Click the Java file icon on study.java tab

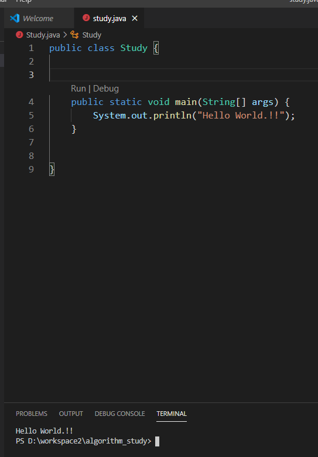[x=86, y=18]
